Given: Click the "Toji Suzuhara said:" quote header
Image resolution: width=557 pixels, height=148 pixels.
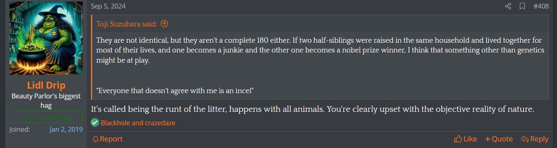Looking at the screenshot, I should 127,24.
